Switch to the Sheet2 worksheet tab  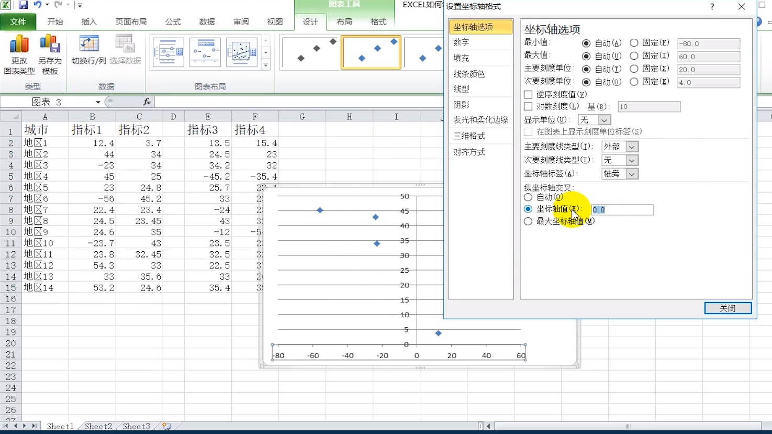pyautogui.click(x=97, y=426)
